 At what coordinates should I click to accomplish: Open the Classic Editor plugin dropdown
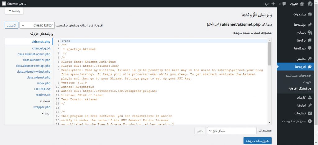[x=37, y=25]
